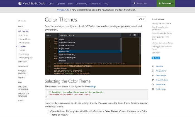Image resolution: width=195 pixels, height=117 pixels.
Task: Follow the Version 1.22 link
Action: pyautogui.click(x=63, y=10)
